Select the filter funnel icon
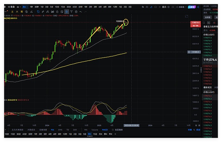Image resolution: width=222 pixels, height=142 pixels. tap(71, 12)
